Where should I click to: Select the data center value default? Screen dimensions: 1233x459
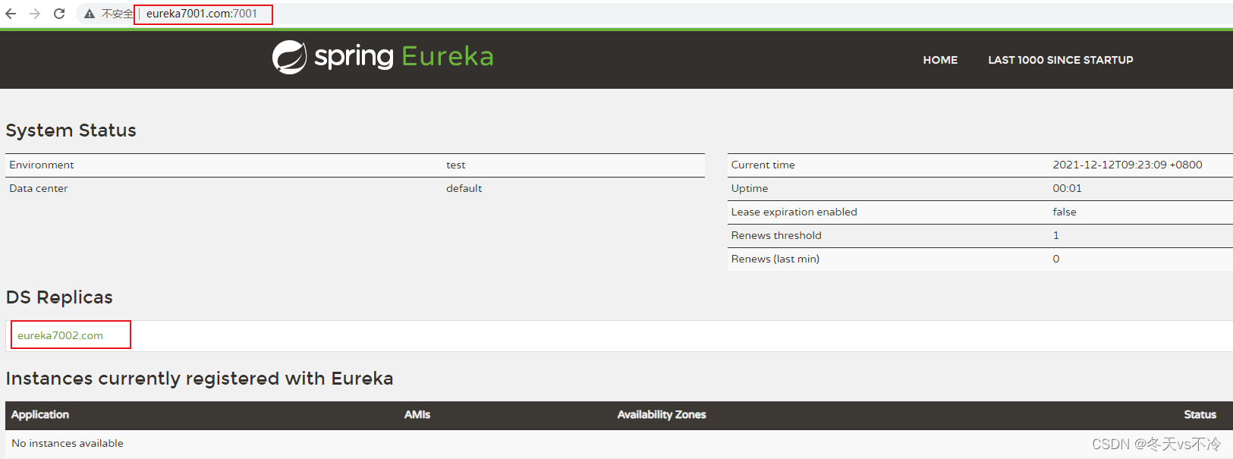(x=464, y=188)
